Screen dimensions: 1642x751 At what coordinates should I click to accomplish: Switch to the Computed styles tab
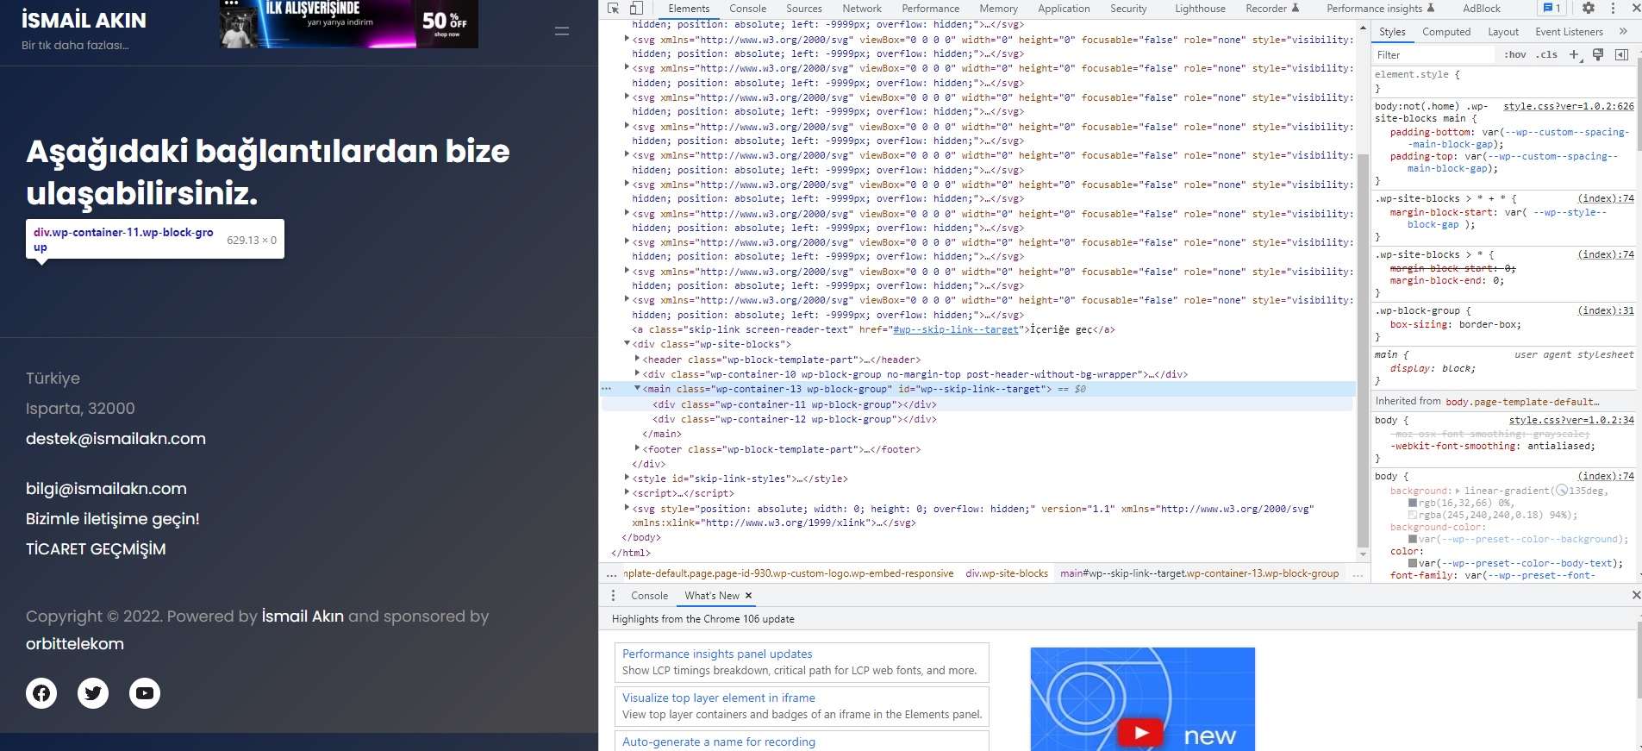1446,32
